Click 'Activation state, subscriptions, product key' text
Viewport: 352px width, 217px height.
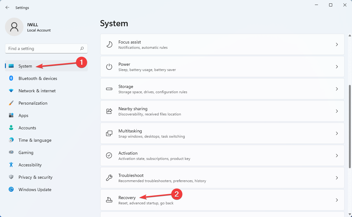(x=154, y=159)
